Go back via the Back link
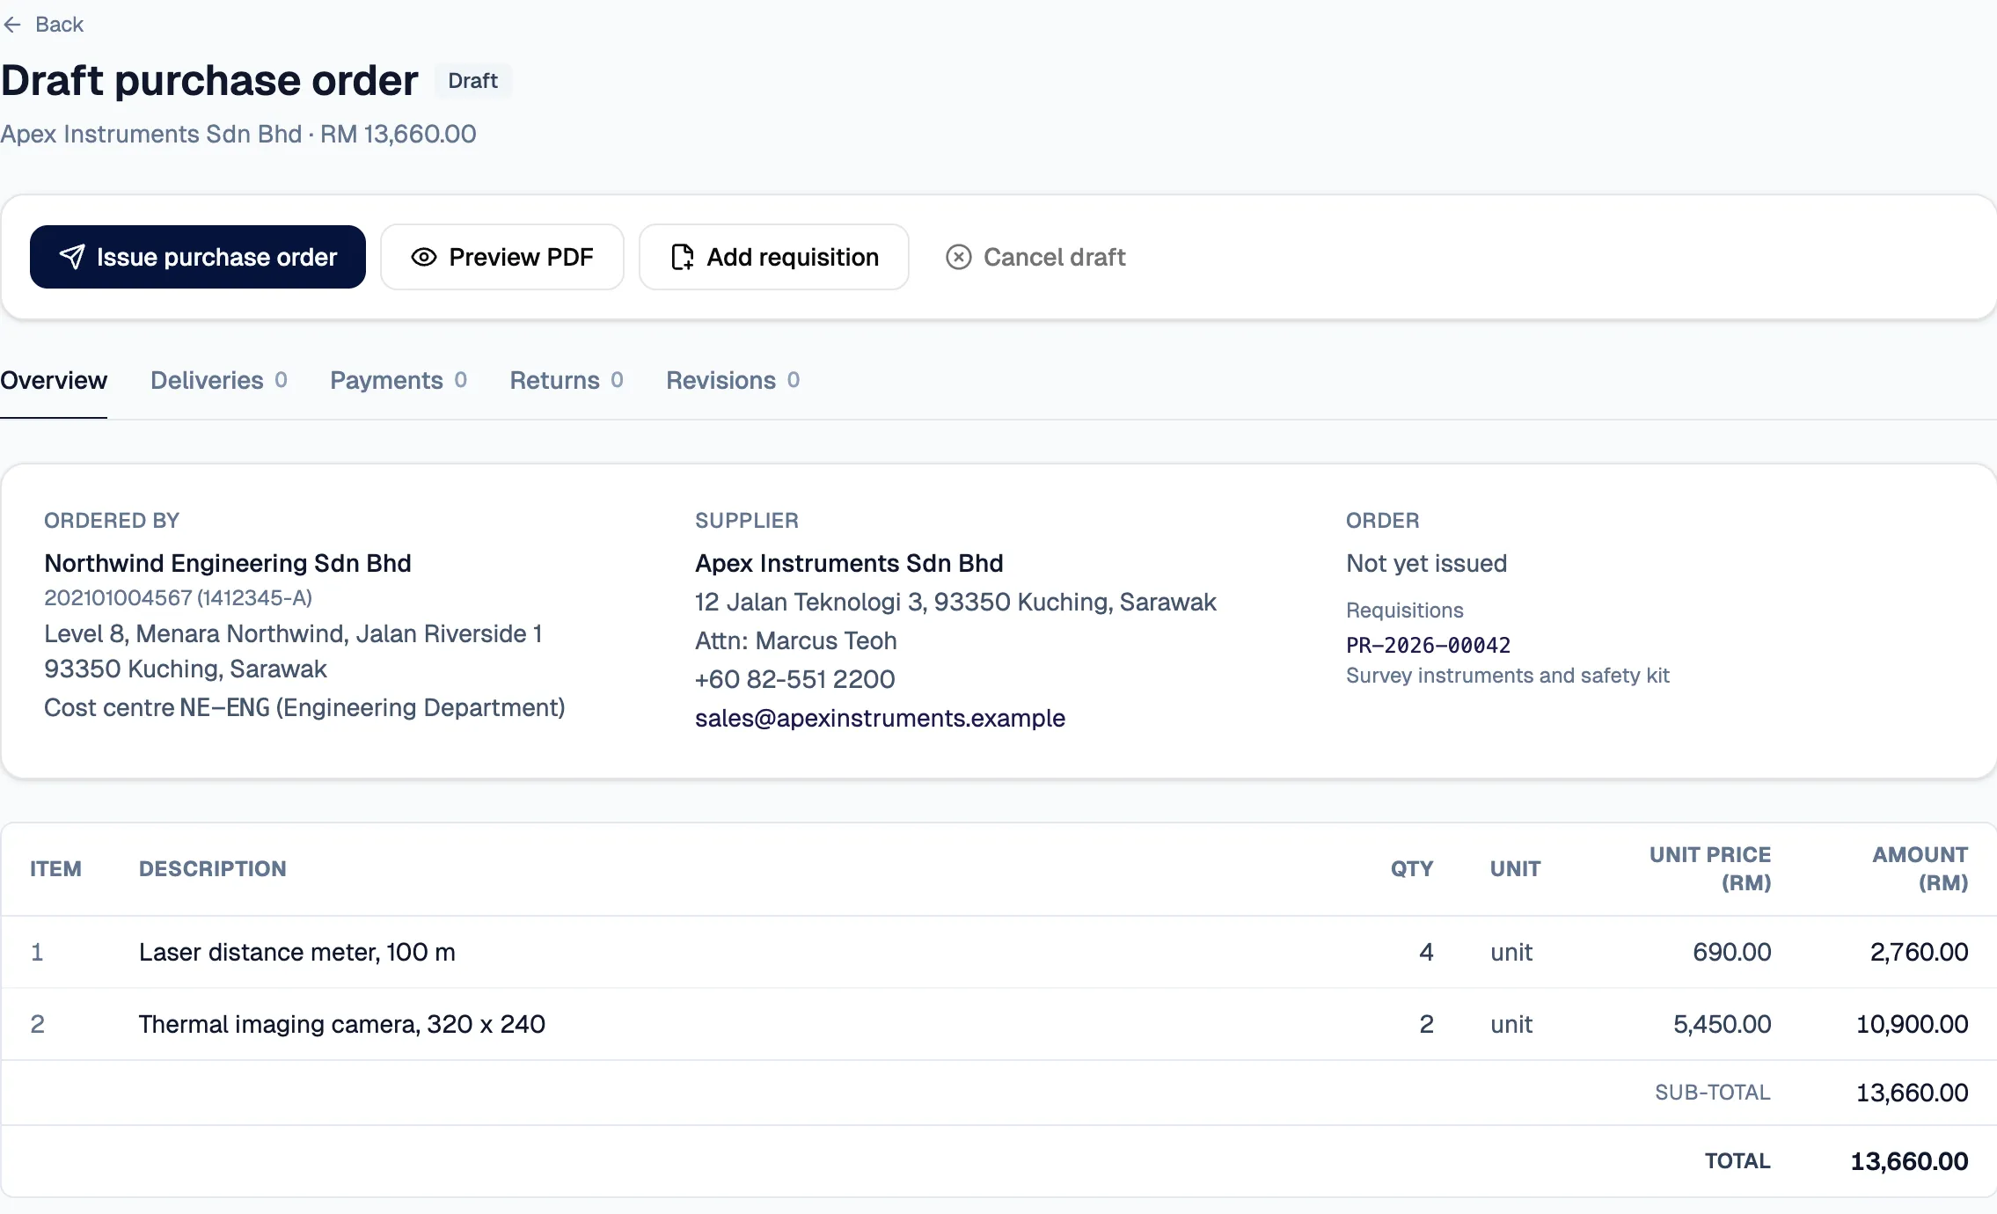 pyautogui.click(x=42, y=25)
